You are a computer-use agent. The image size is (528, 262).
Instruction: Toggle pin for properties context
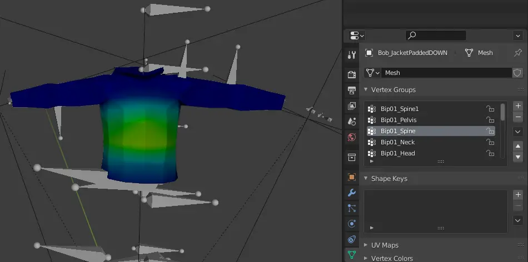517,53
